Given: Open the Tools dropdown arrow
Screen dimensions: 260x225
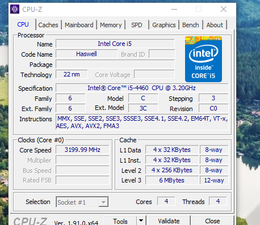Looking at the screenshot, I should [141, 220].
